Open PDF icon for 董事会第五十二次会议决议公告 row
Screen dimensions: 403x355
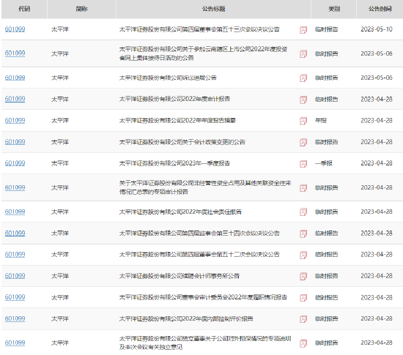click(x=303, y=255)
